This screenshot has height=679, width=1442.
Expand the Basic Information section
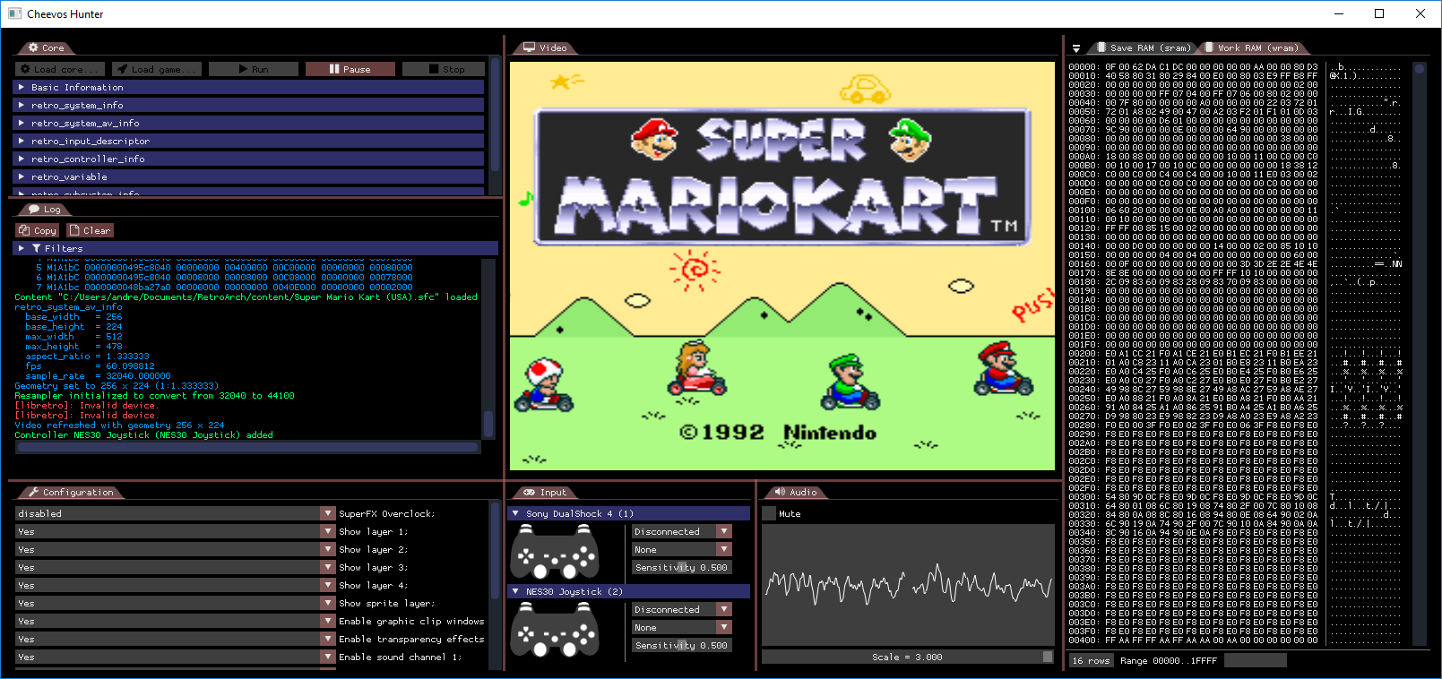(248, 87)
